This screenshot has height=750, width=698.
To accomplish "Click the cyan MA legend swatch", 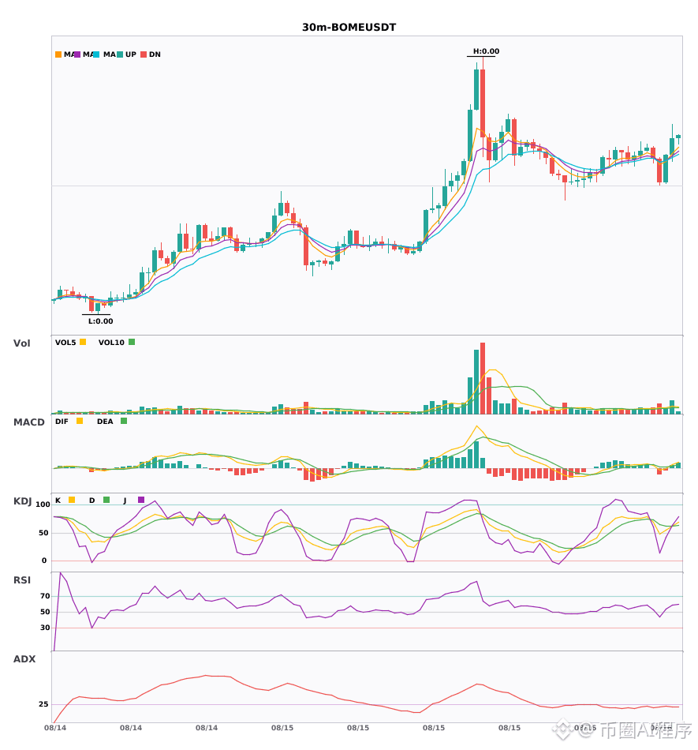I will click(x=96, y=54).
